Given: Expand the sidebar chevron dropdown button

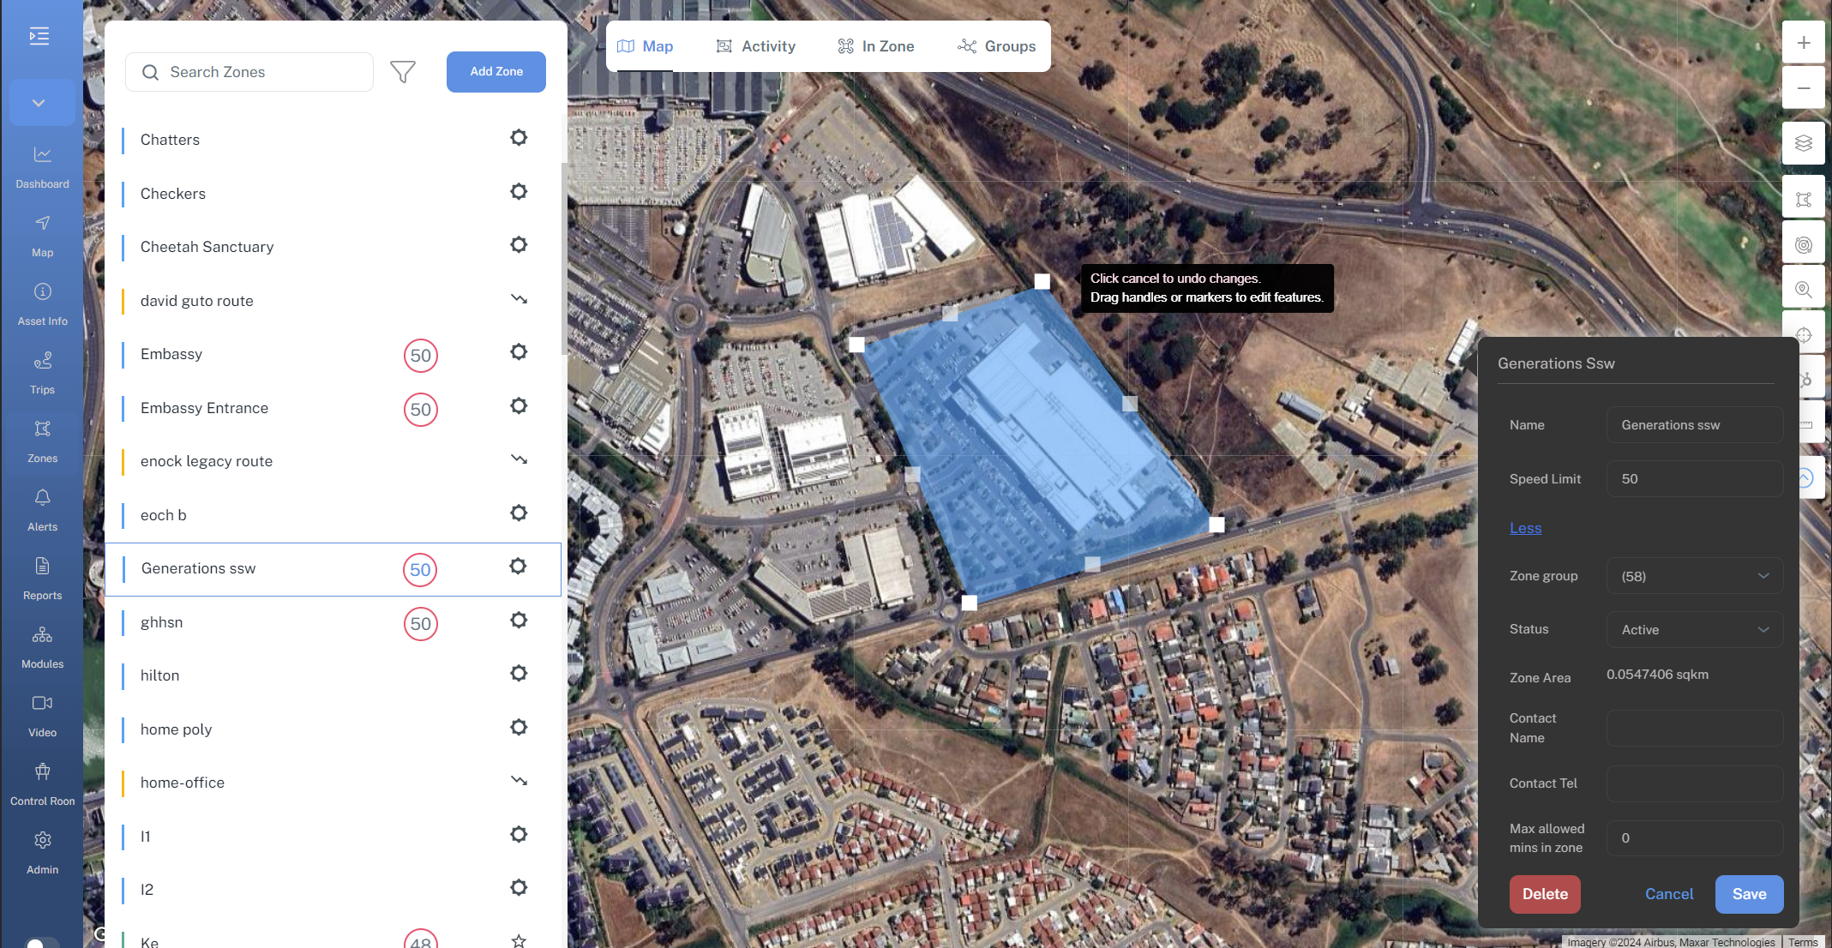Looking at the screenshot, I should [x=39, y=103].
